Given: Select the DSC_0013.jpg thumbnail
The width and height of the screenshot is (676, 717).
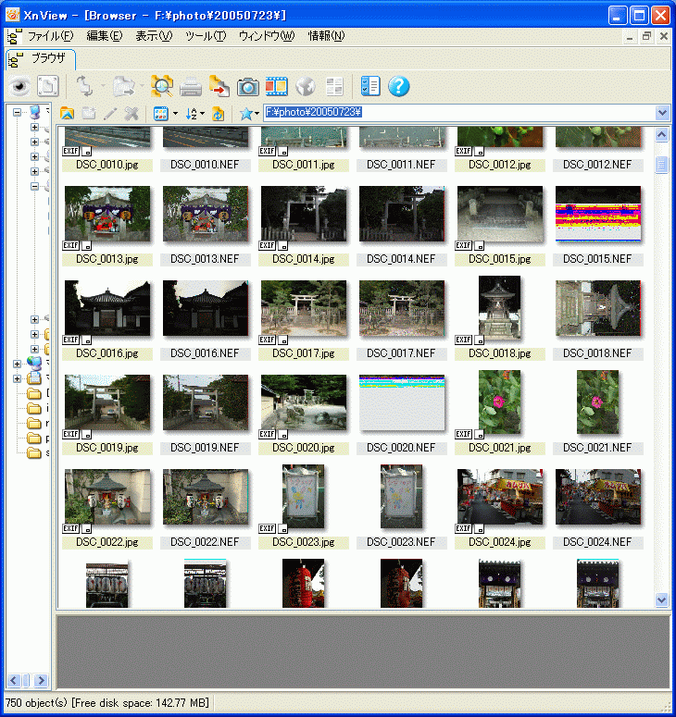Looking at the screenshot, I should 107,215.
